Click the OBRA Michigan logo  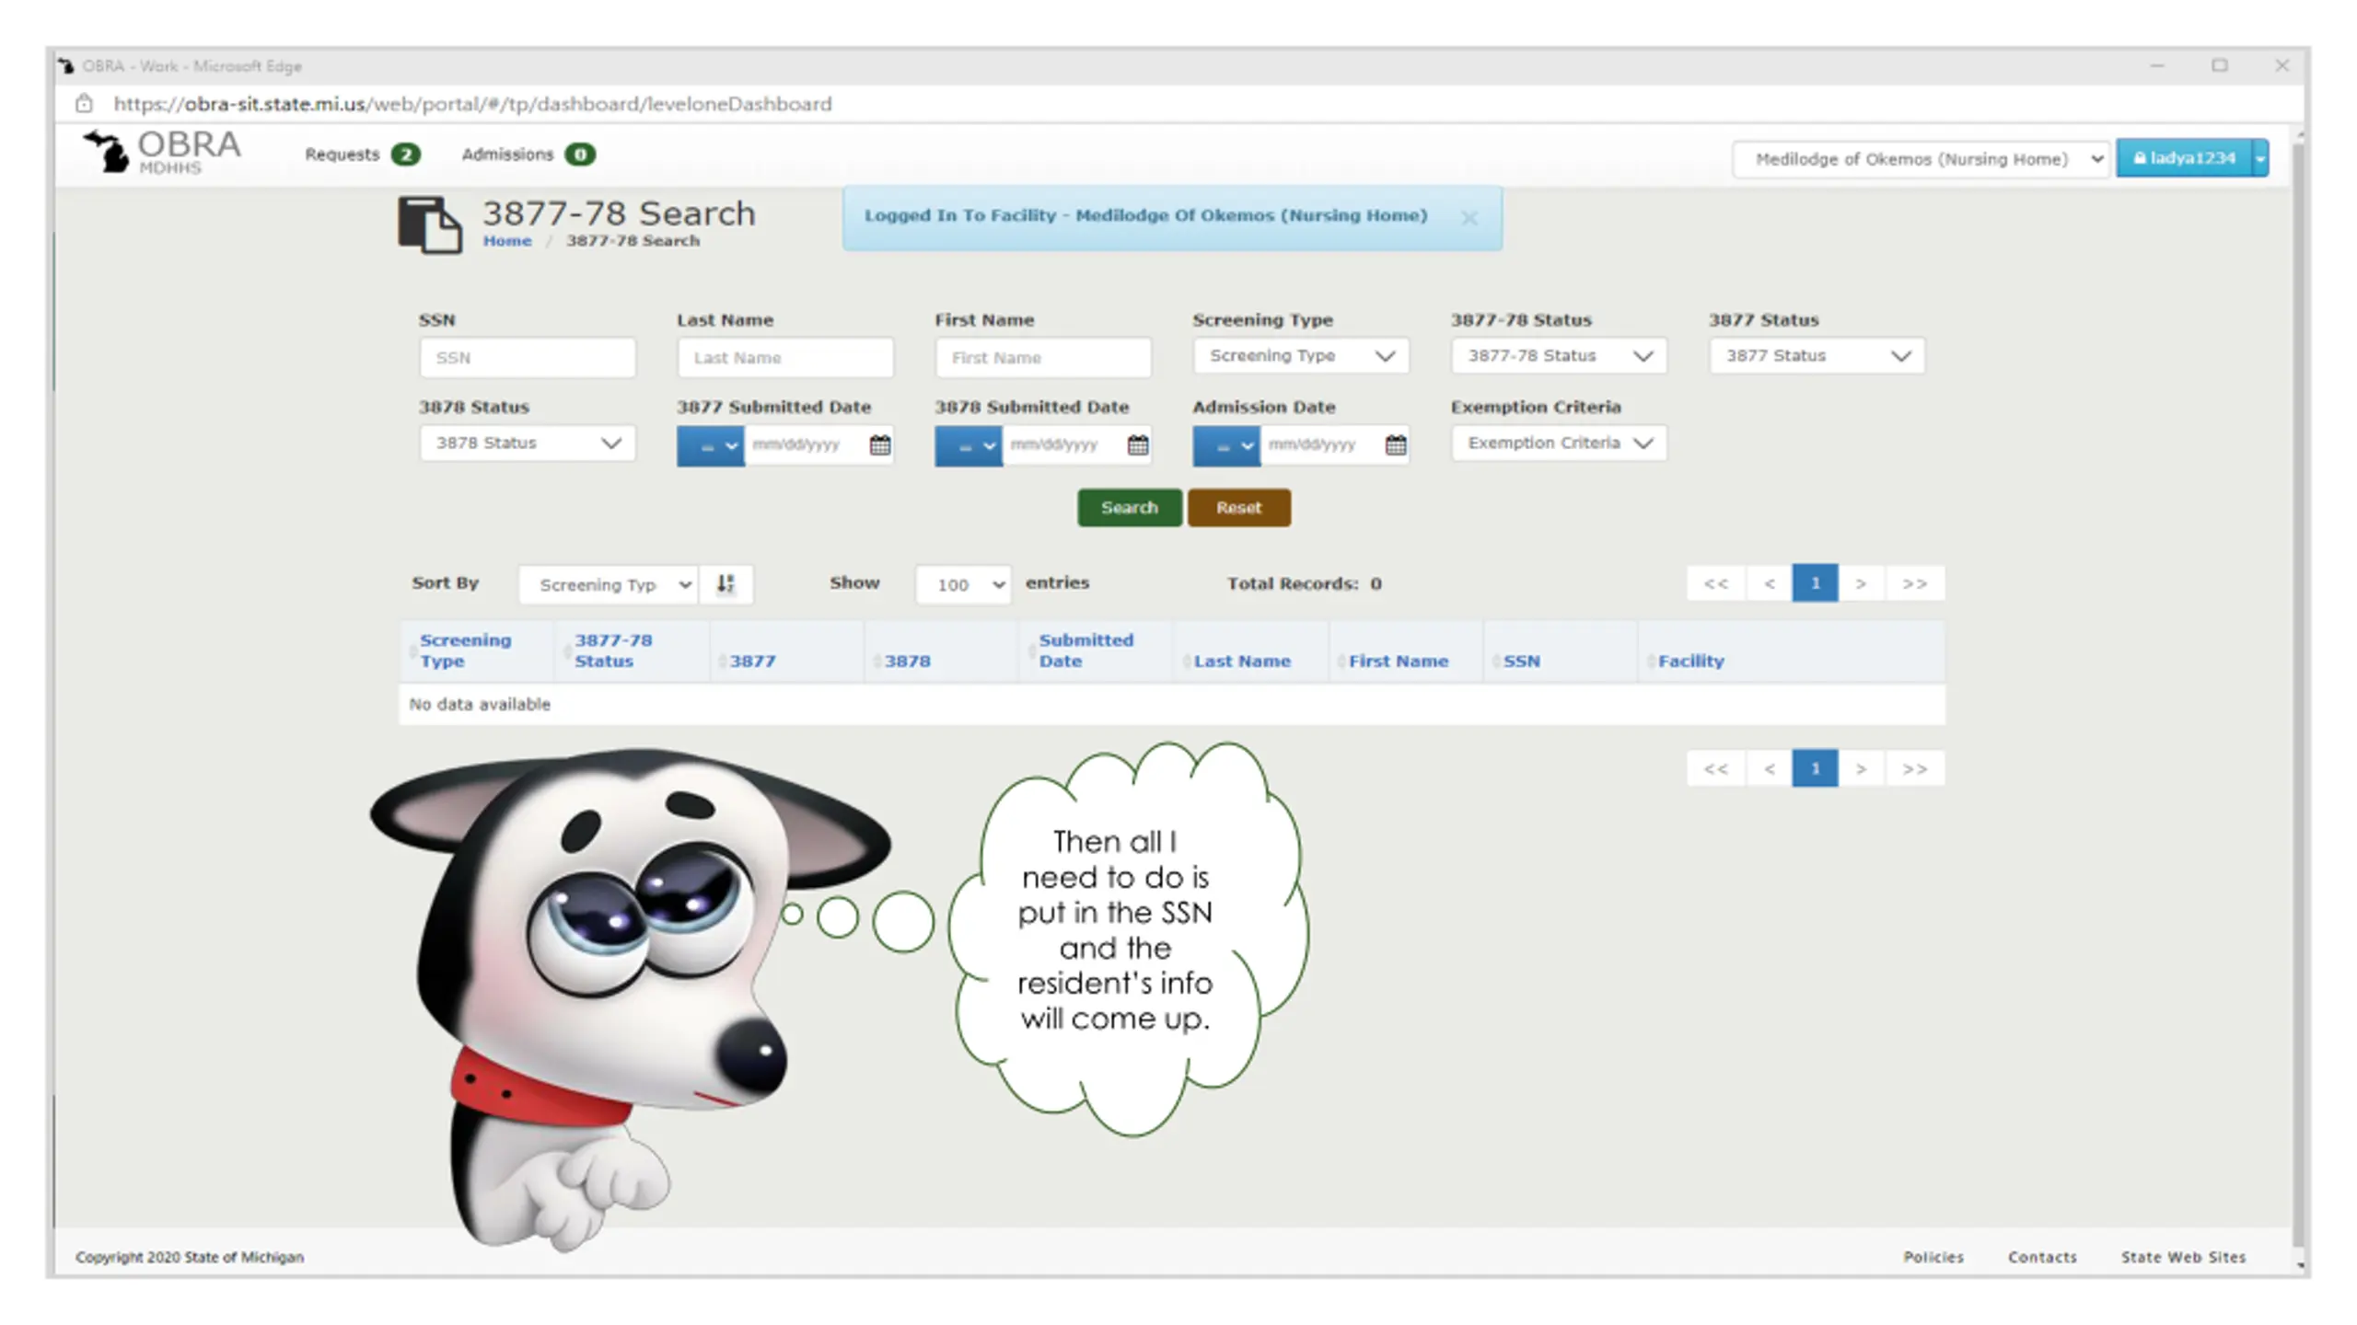pos(163,152)
